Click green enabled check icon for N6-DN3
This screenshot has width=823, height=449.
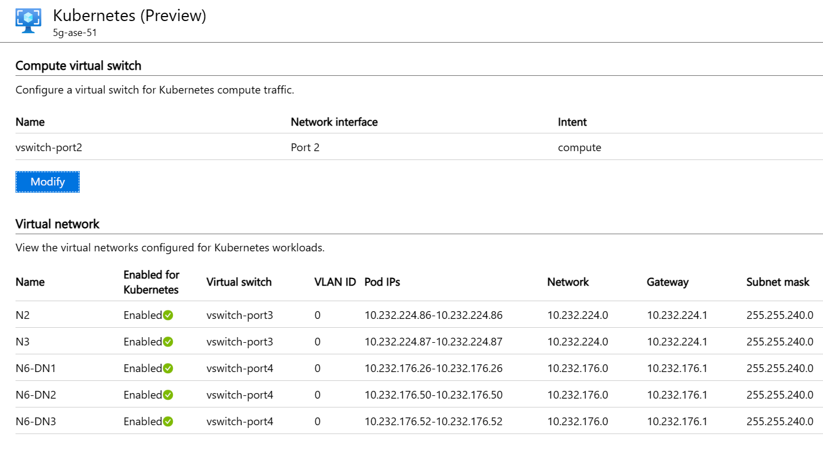click(168, 421)
